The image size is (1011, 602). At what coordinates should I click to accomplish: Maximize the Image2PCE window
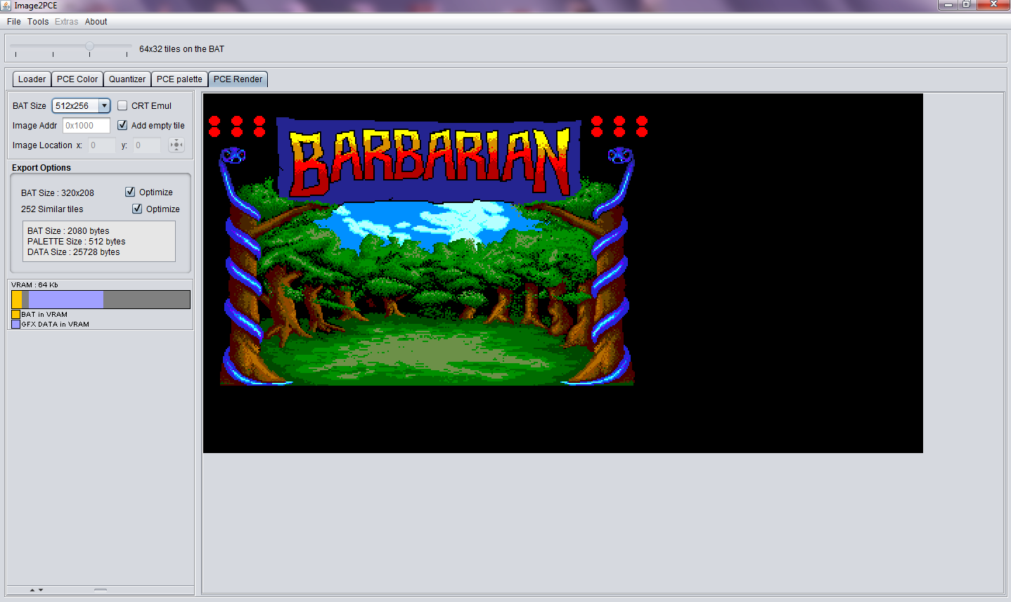[x=967, y=5]
